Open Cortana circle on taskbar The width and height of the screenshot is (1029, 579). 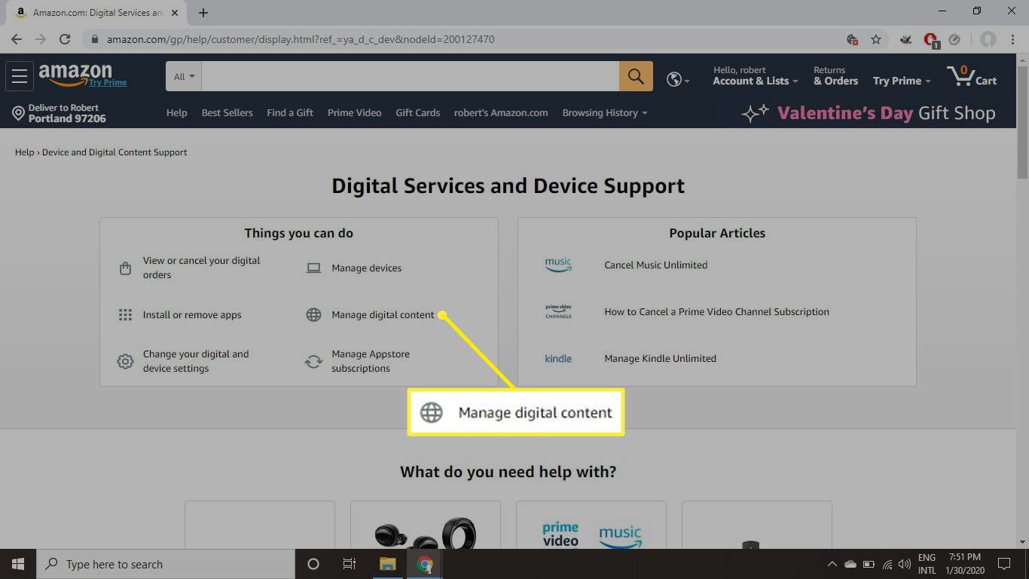[x=313, y=564]
